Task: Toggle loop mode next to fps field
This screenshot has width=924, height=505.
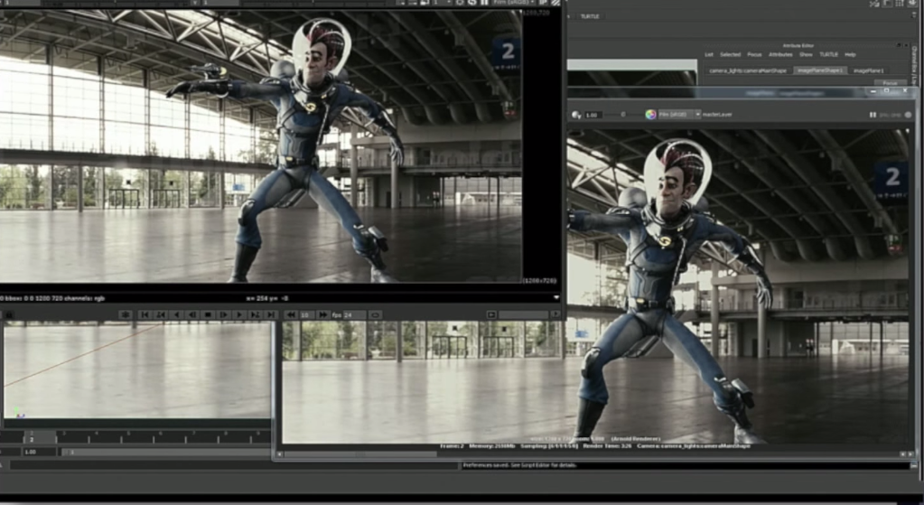Action: click(374, 314)
